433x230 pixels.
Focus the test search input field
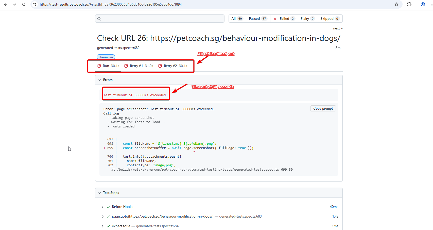tap(160, 19)
